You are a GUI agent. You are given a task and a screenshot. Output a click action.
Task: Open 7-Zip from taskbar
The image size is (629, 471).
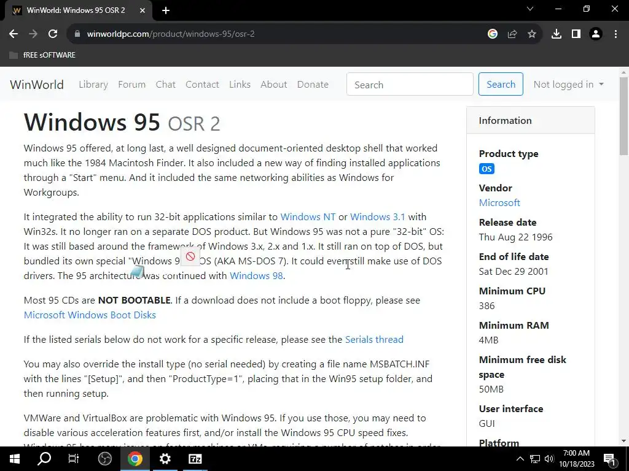tap(195, 459)
